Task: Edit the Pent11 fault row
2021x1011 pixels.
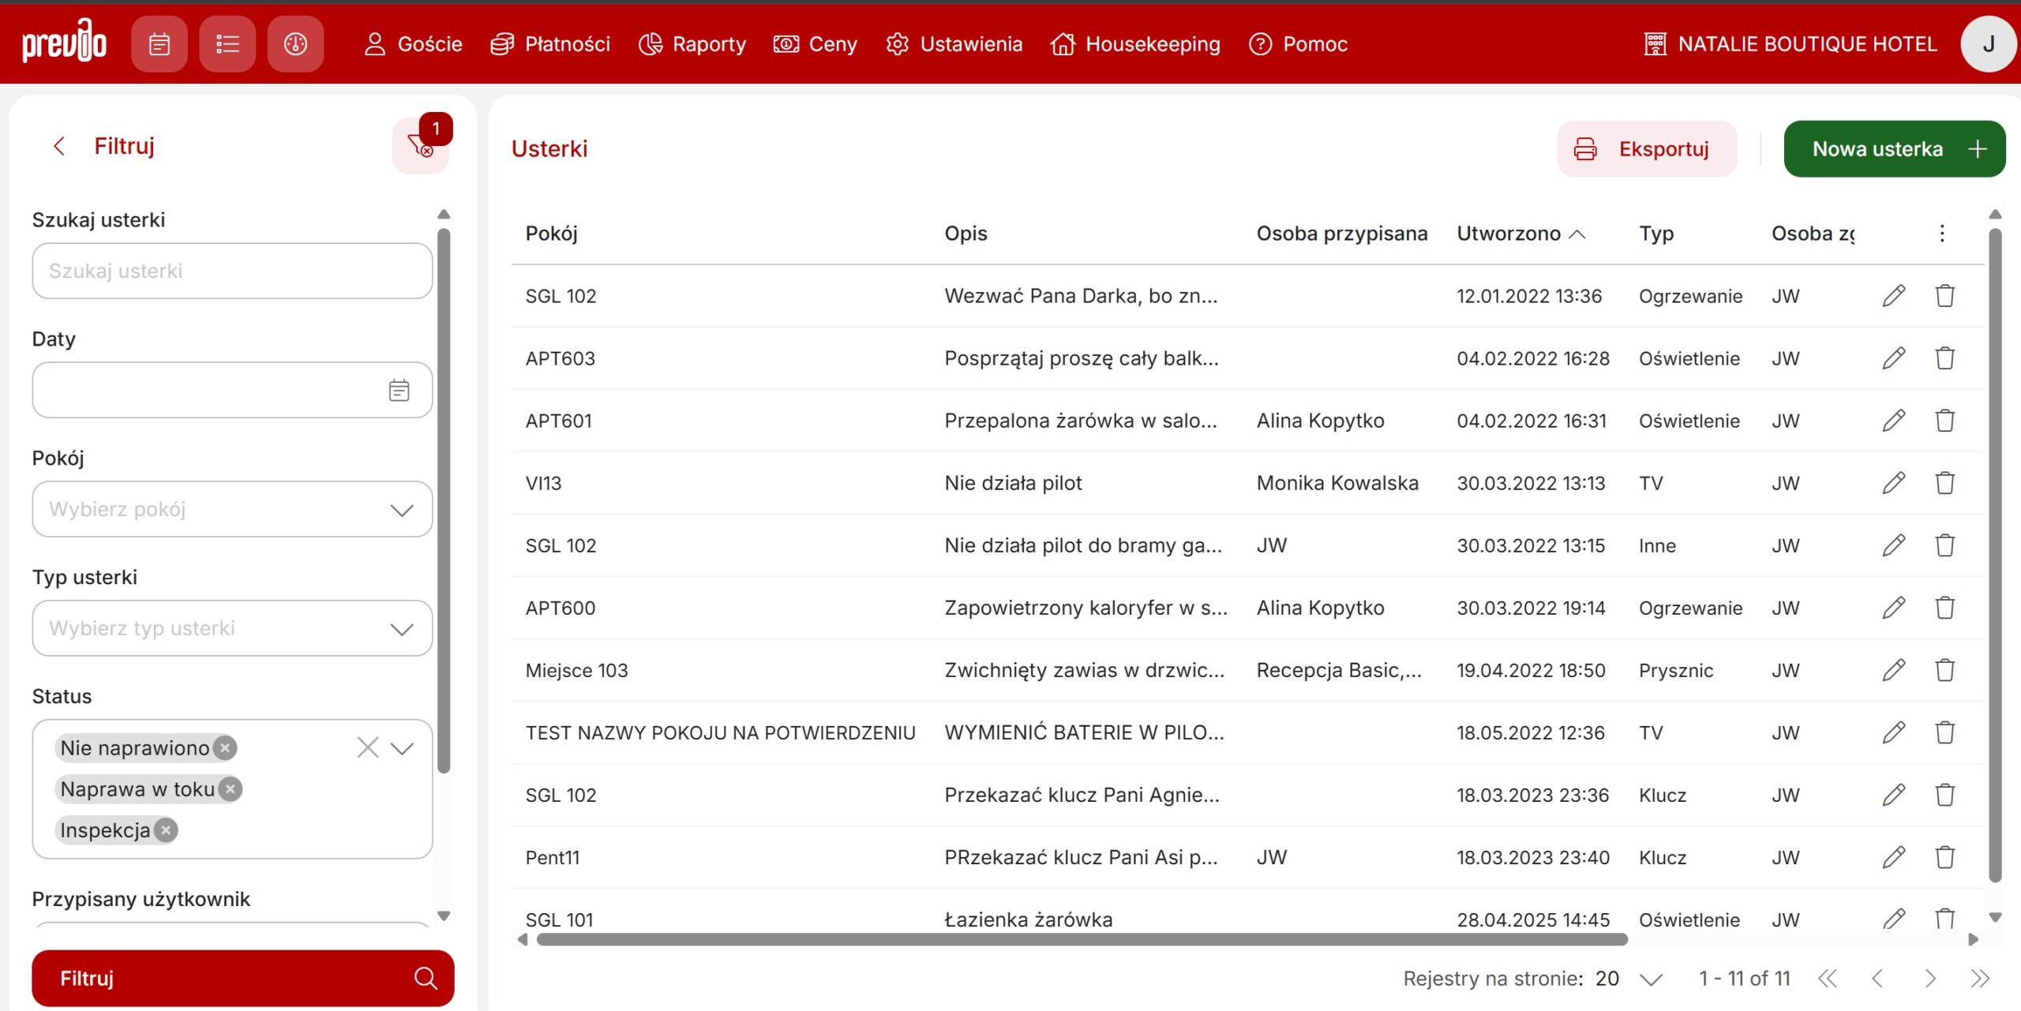Action: pos(1894,857)
